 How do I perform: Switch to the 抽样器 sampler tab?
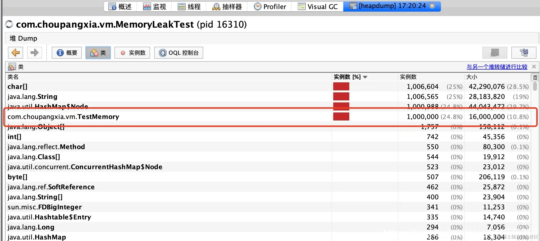[227, 7]
